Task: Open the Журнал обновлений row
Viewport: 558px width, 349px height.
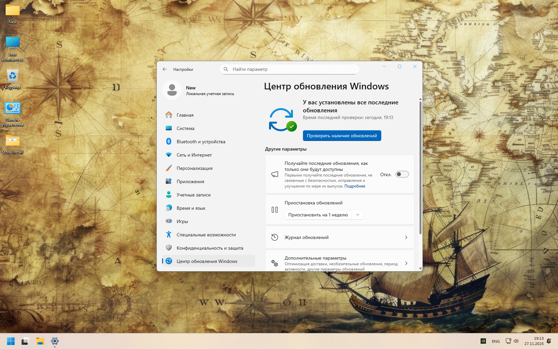Action: coord(339,237)
